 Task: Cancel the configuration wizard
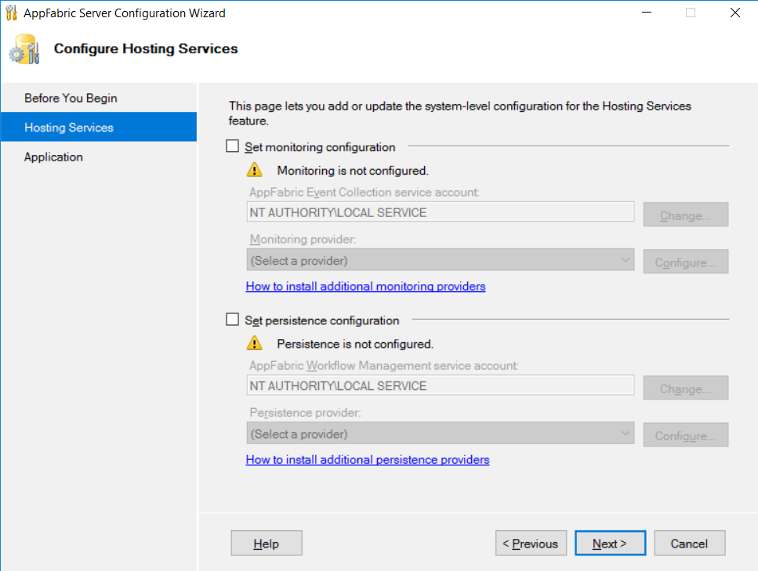click(x=689, y=544)
